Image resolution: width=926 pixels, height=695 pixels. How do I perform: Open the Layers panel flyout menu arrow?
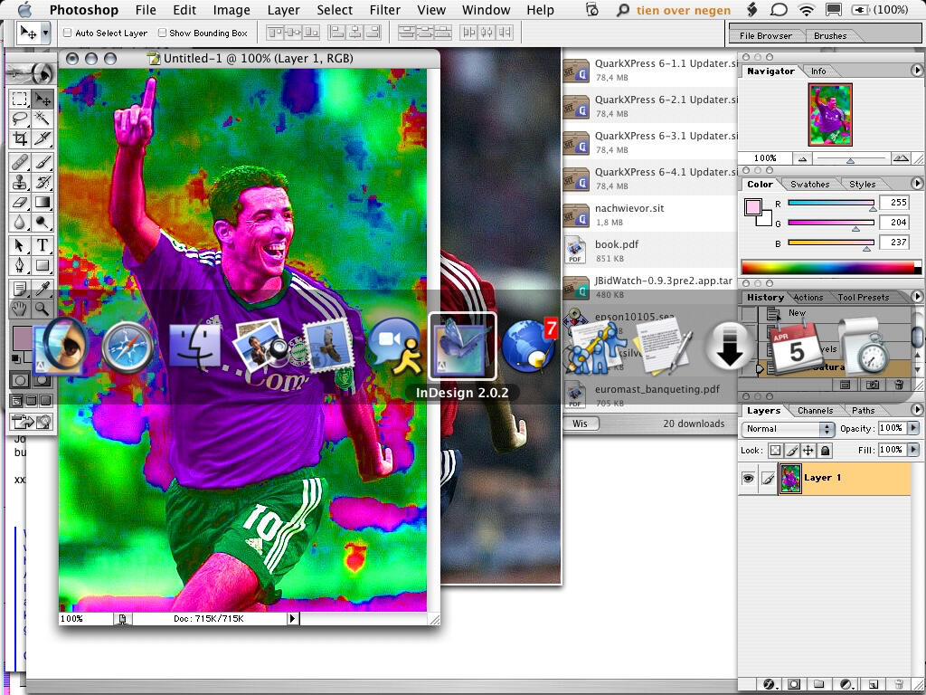tap(917, 410)
